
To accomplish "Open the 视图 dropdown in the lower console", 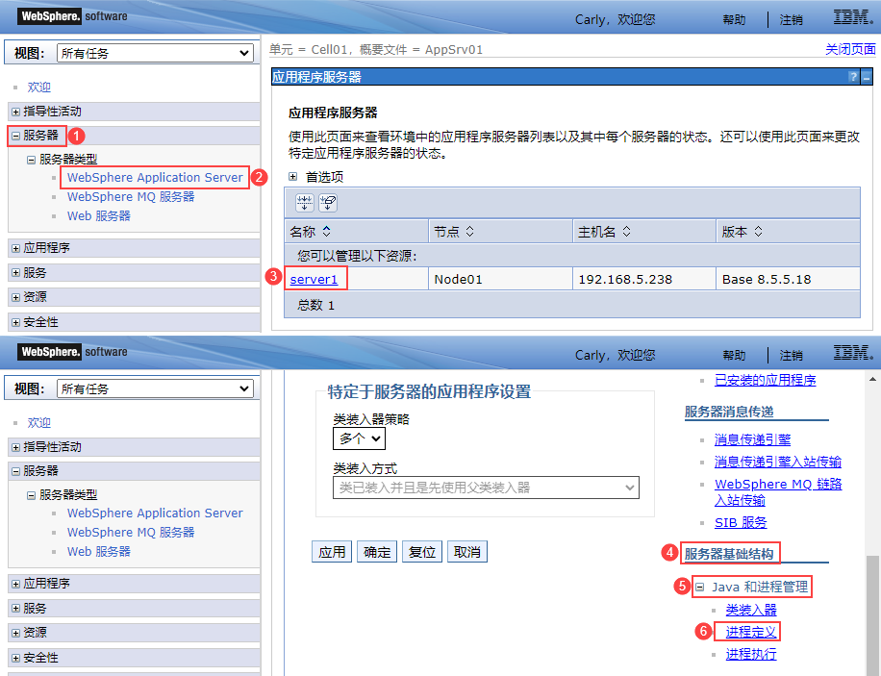I will 155,388.
